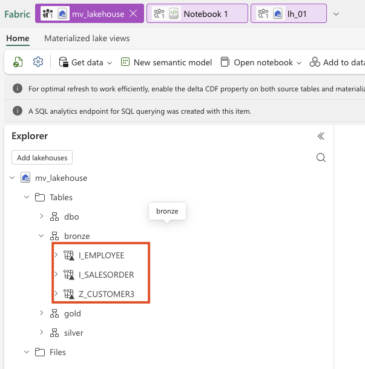Expand the gold schema node
Screen dimensions: 365x369
tap(41, 313)
